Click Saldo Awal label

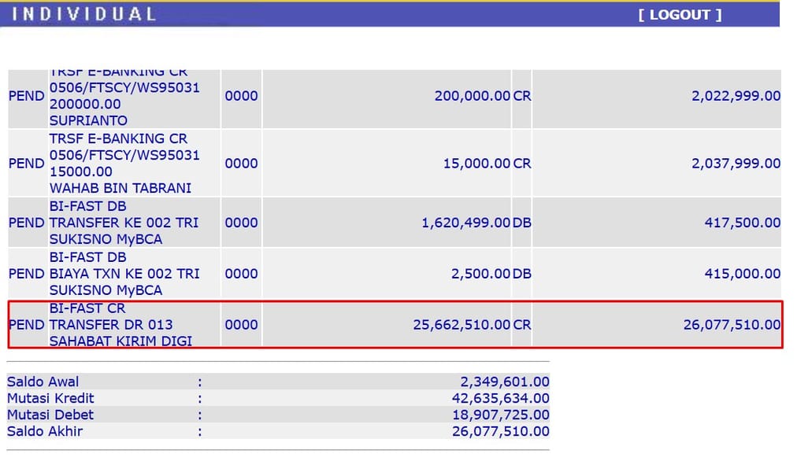tap(43, 382)
